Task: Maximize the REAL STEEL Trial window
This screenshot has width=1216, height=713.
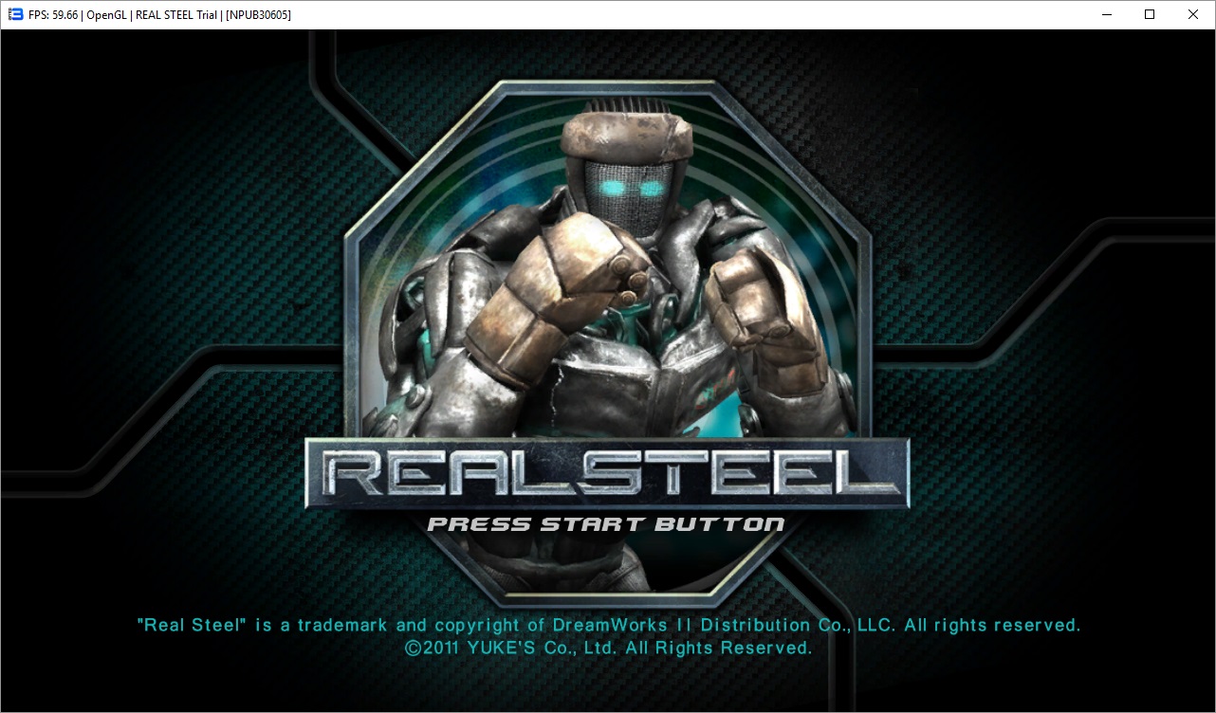Action: (1150, 14)
